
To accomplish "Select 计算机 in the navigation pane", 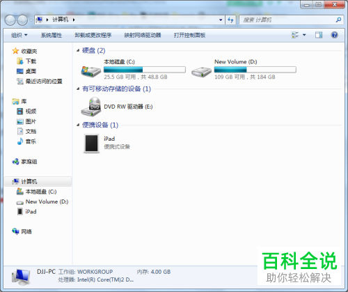I will 38,181.
